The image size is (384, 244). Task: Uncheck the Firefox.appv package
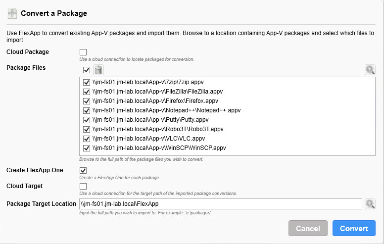click(87, 101)
